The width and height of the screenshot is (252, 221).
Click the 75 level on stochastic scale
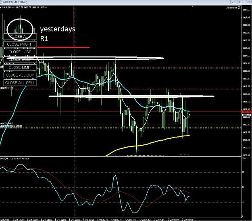click(243, 172)
